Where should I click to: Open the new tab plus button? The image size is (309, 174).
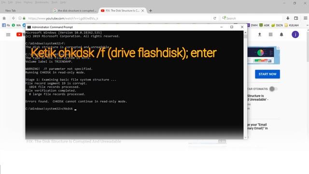click(x=151, y=11)
